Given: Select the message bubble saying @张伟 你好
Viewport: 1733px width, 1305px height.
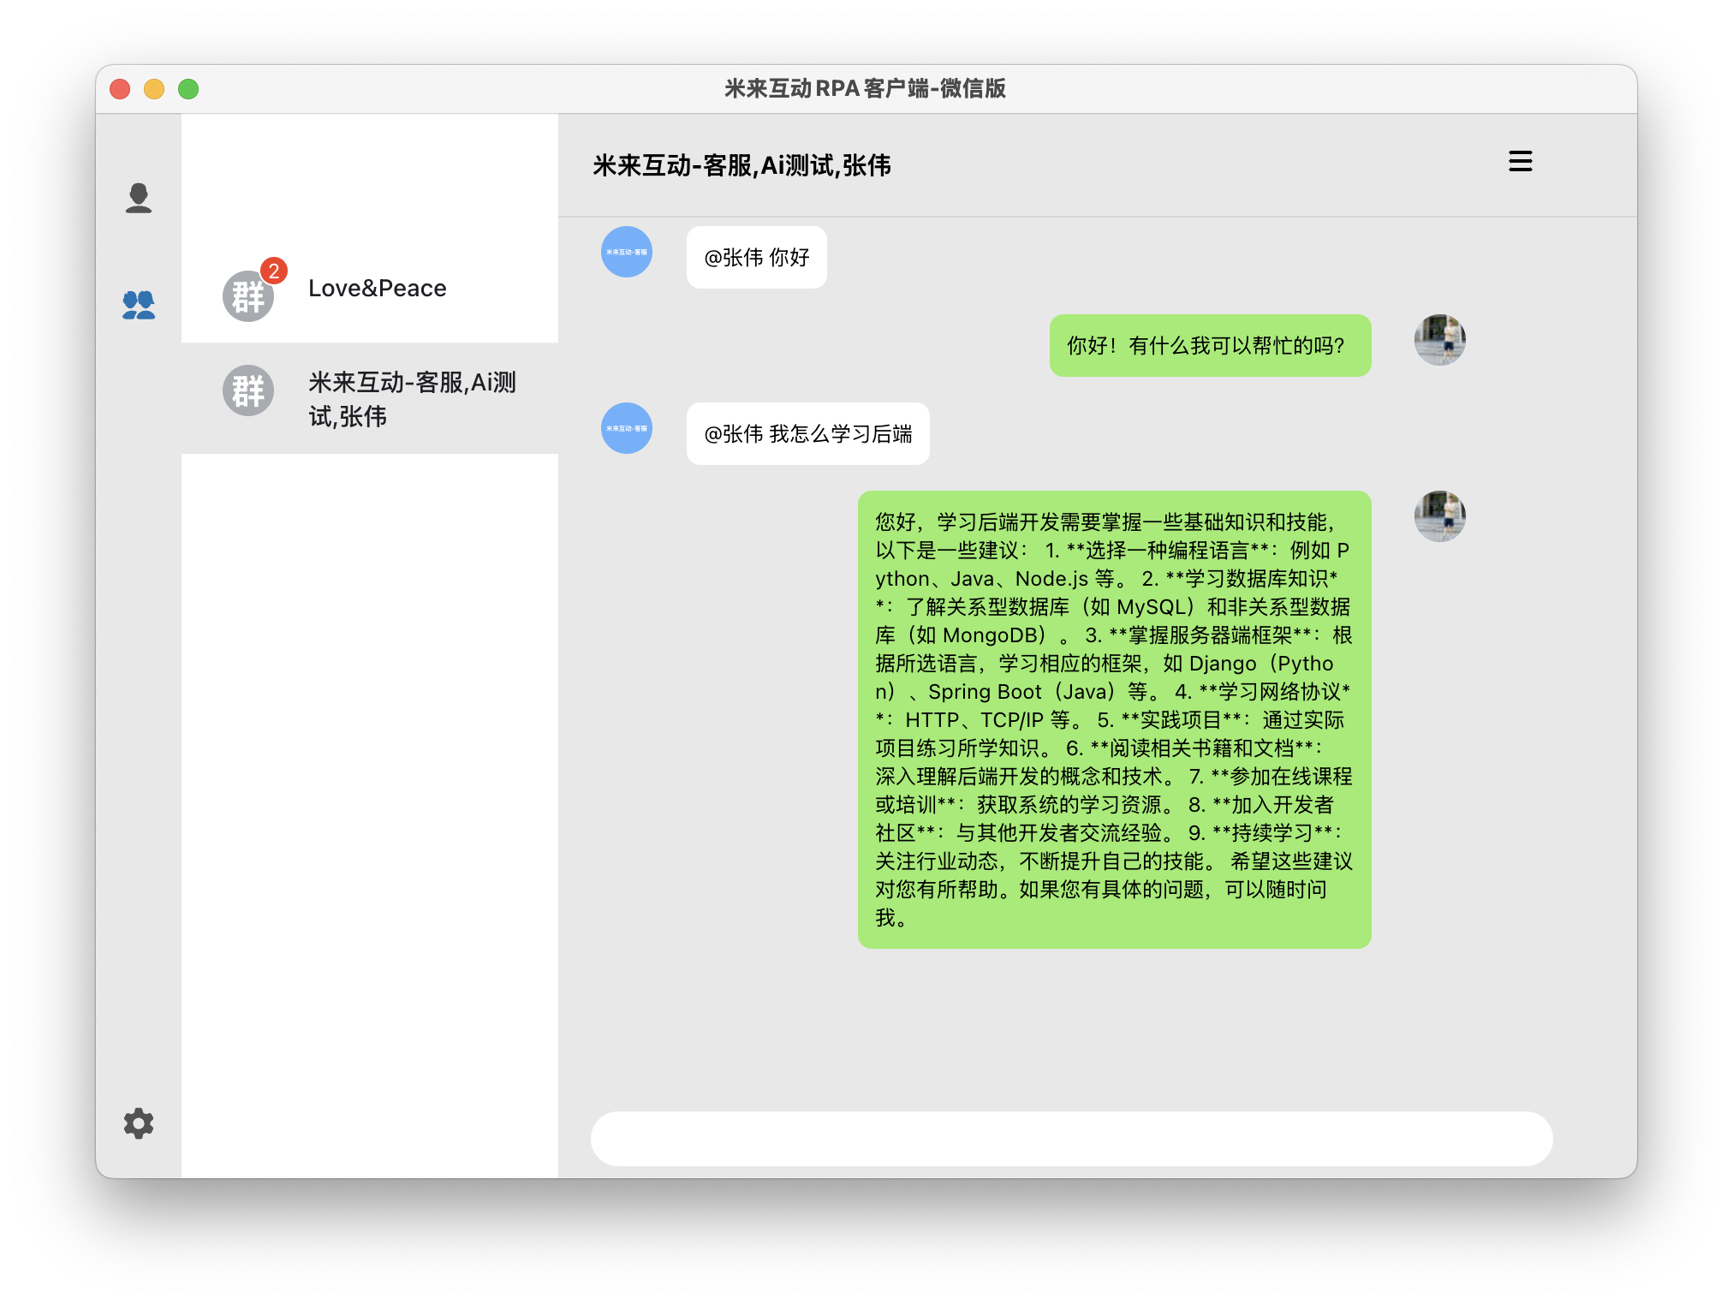Looking at the screenshot, I should [x=755, y=257].
